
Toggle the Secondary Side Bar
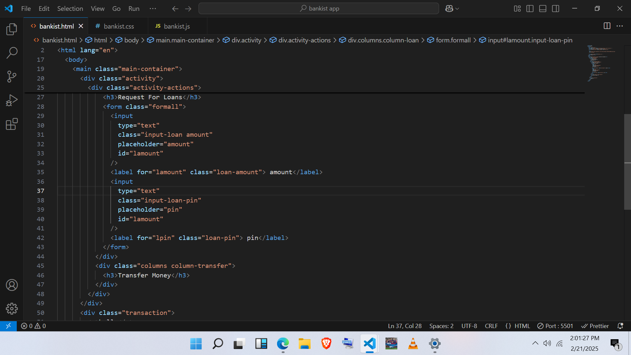555,9
